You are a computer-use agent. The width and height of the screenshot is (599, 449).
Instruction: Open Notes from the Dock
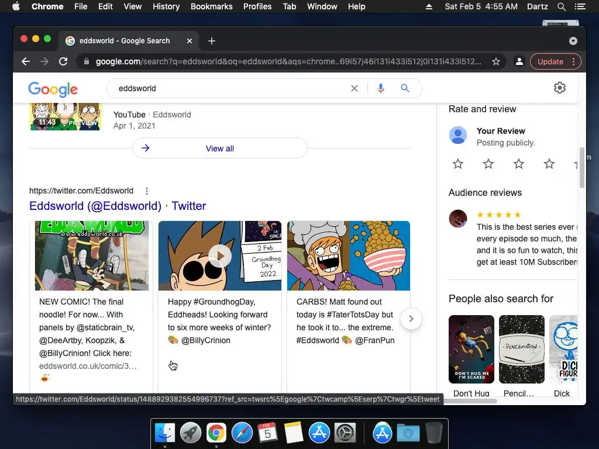pyautogui.click(x=294, y=433)
